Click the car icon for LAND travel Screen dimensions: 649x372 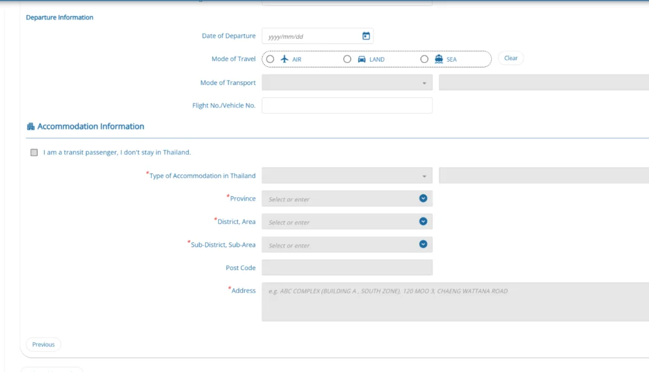(x=361, y=59)
